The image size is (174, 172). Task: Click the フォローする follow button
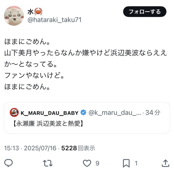[x=145, y=12]
